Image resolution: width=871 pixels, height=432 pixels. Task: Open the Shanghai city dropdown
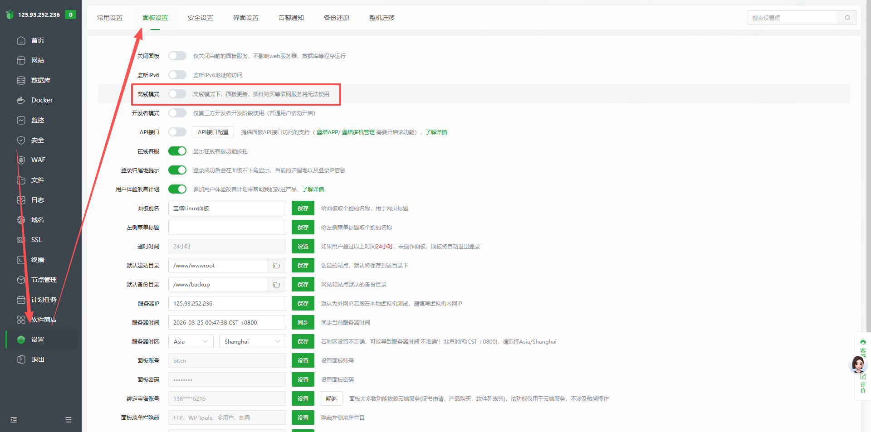[x=252, y=342]
